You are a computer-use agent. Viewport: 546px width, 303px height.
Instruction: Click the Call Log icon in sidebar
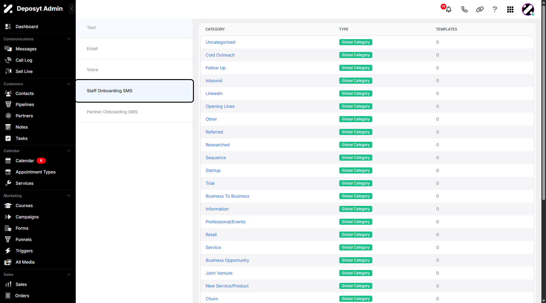click(x=8, y=60)
